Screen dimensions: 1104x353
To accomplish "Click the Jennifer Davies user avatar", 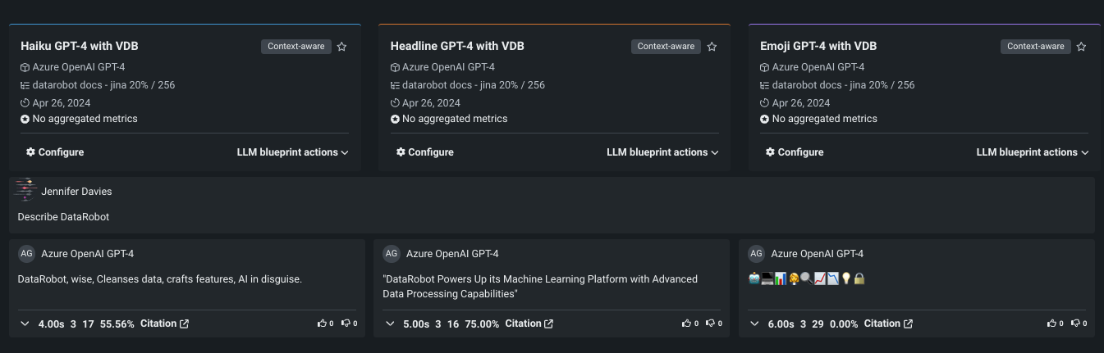I will click(26, 190).
